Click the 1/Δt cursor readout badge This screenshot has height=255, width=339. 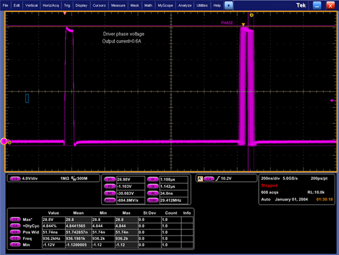pos(152,200)
